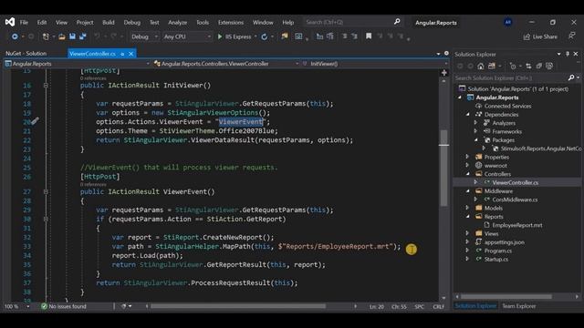The image size is (584, 328).
Task: Click Solution Explorer pending changes filter icon
Action: tap(513, 67)
